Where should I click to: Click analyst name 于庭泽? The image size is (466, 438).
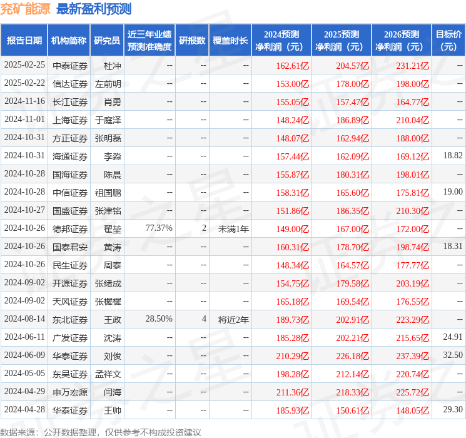108,120
